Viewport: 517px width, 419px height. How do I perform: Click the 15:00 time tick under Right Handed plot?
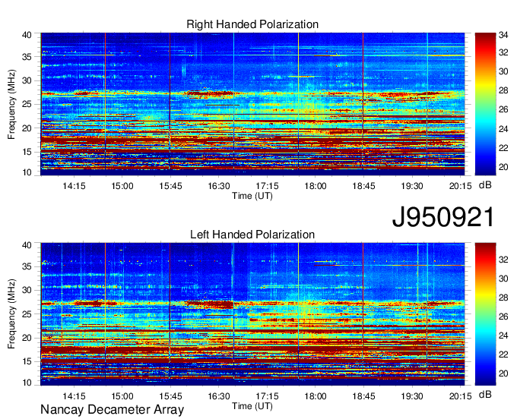122,186
